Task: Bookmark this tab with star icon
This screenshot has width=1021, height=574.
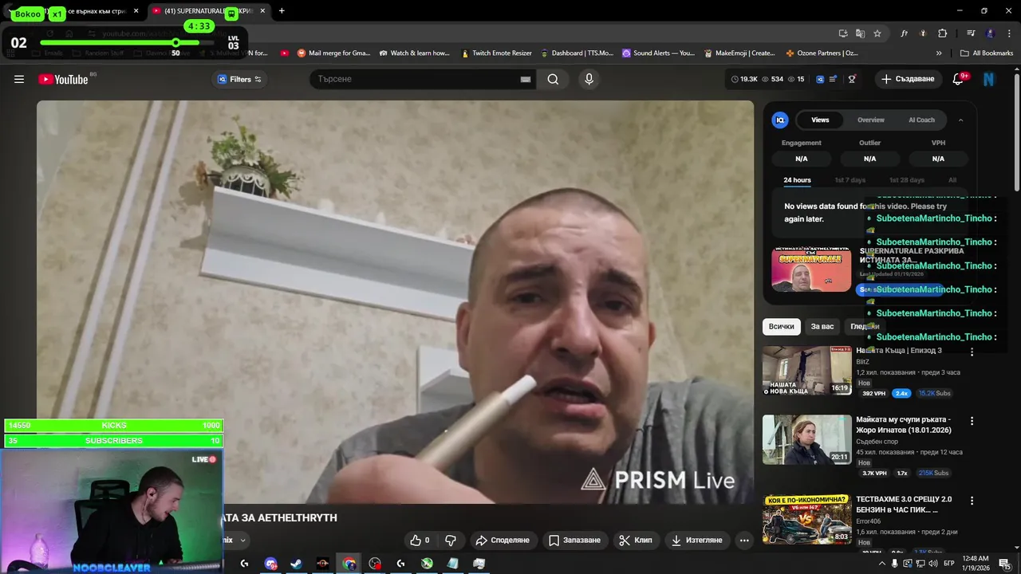Action: pyautogui.click(x=877, y=33)
